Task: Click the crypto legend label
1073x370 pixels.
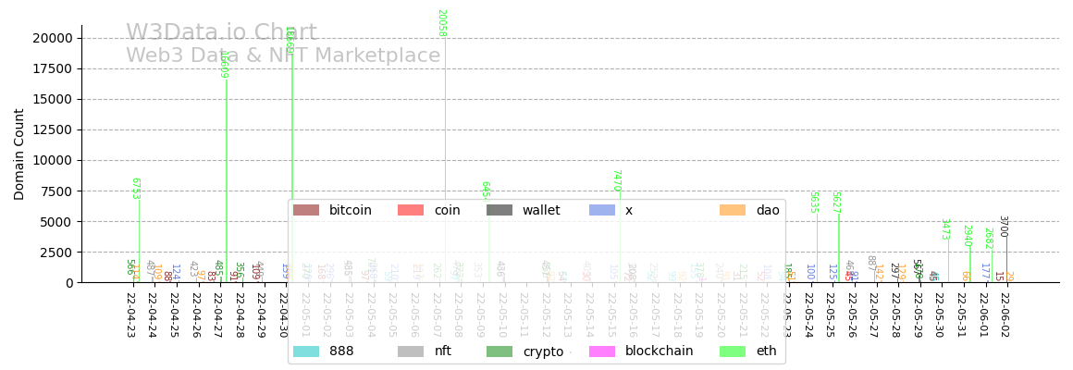Action: click(x=543, y=351)
